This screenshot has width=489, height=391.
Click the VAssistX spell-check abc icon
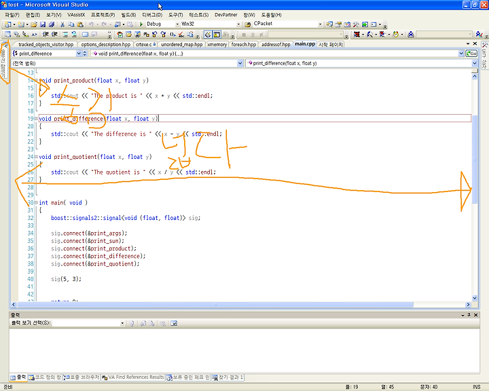[x=181, y=35]
